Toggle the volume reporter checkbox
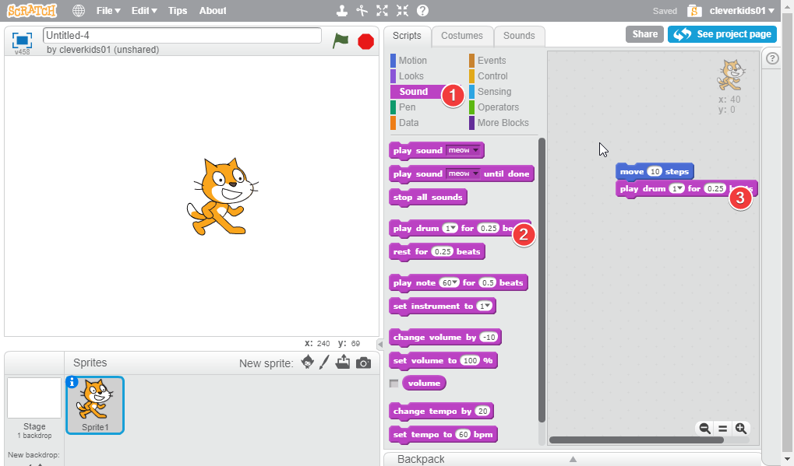The height and width of the screenshot is (466, 794). 393,384
